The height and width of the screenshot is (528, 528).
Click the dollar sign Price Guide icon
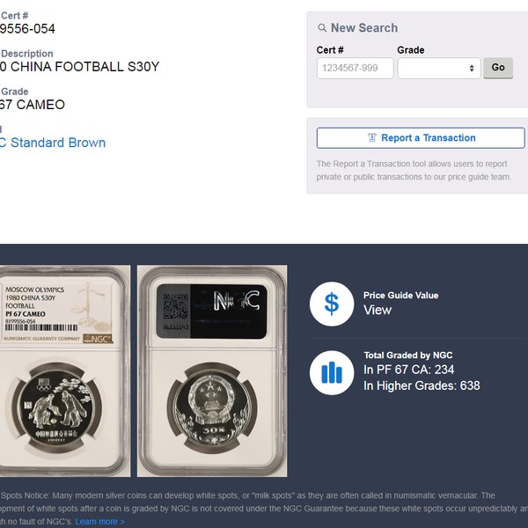[x=332, y=304]
